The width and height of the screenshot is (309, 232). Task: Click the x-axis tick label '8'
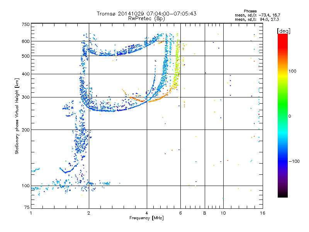[205, 213]
